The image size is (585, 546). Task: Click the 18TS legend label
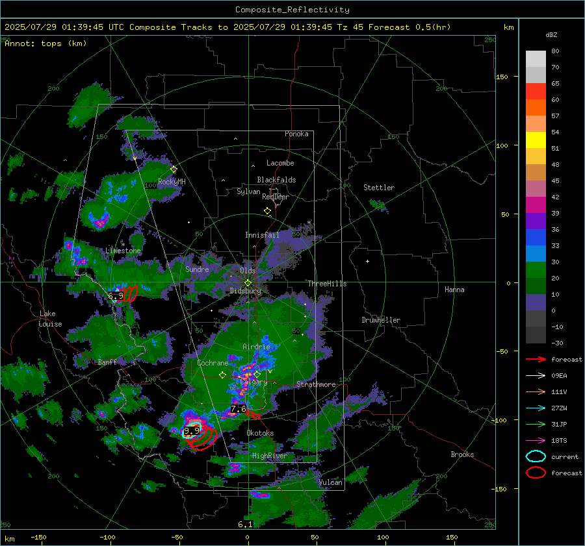559,441
